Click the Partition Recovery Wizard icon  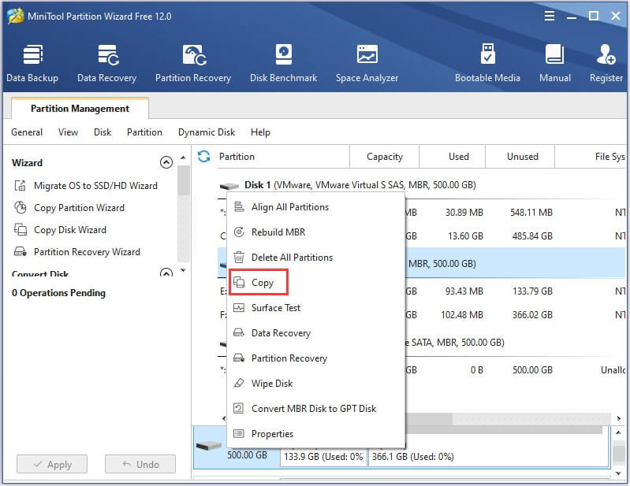[20, 251]
